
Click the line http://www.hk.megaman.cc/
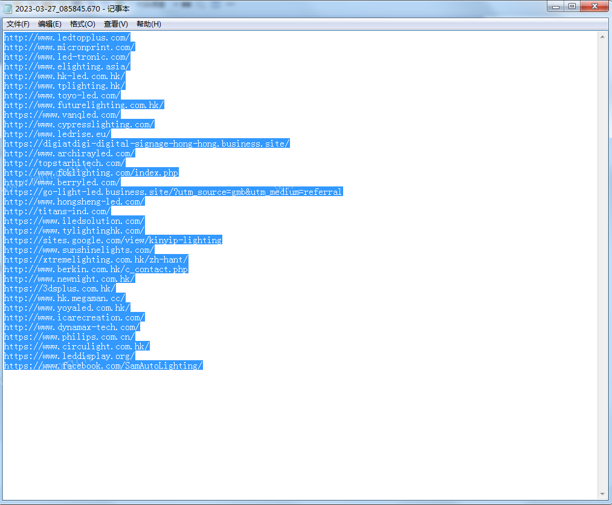(65, 299)
